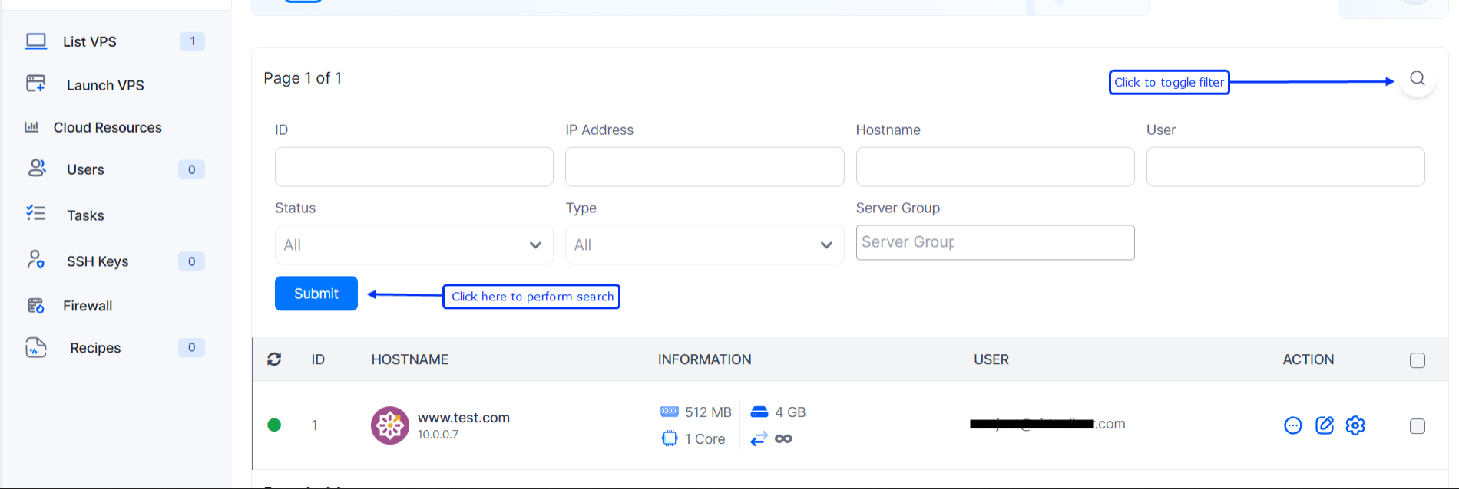This screenshot has width=1459, height=489.
Task: Open the Server Group selector
Action: tap(994, 243)
